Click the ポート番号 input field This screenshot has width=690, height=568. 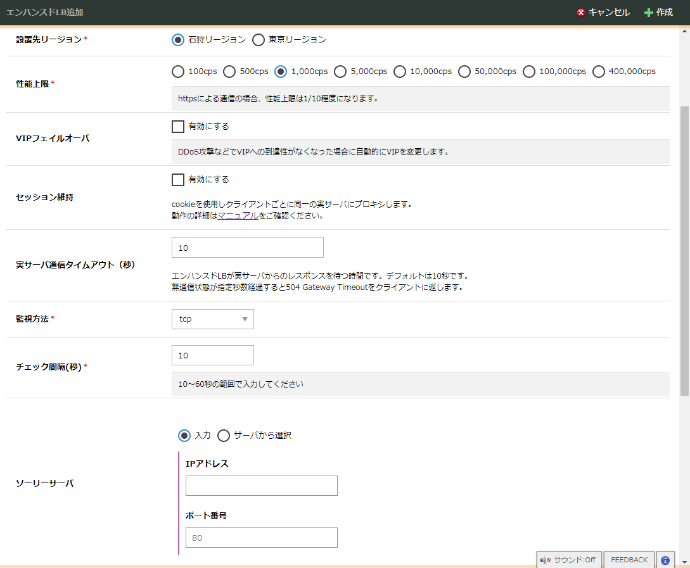click(x=261, y=538)
